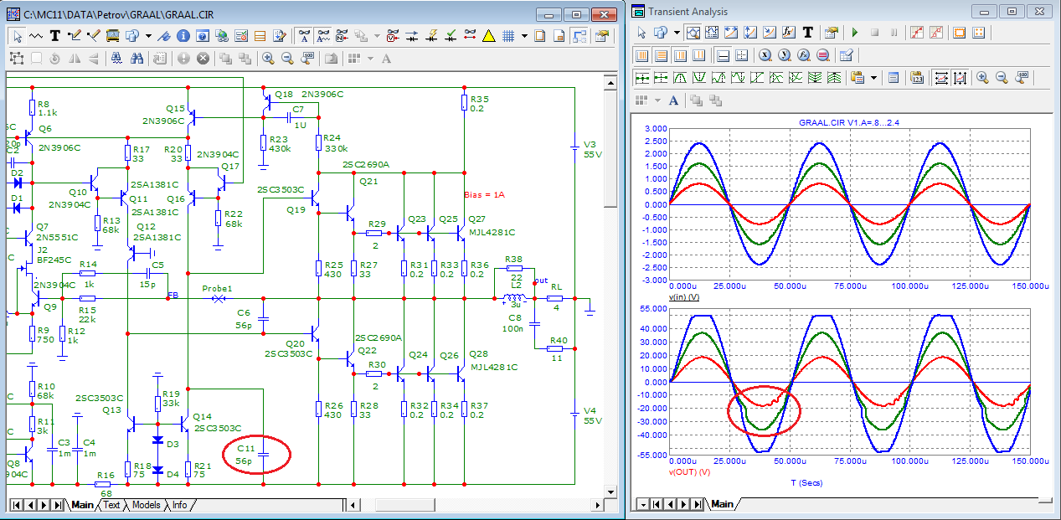
Task: Select the Text tool in schematic toolbar
Action: [x=55, y=36]
